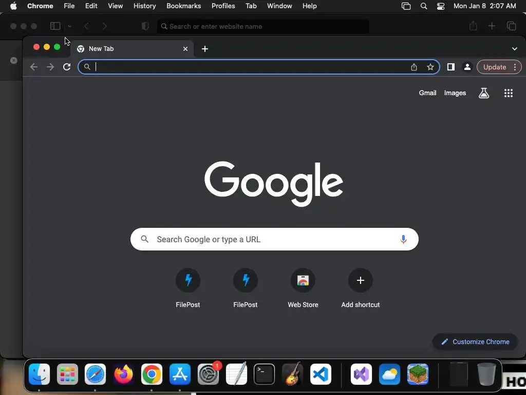Launch Safari from the Dock
The height and width of the screenshot is (395, 526).
[x=95, y=374]
